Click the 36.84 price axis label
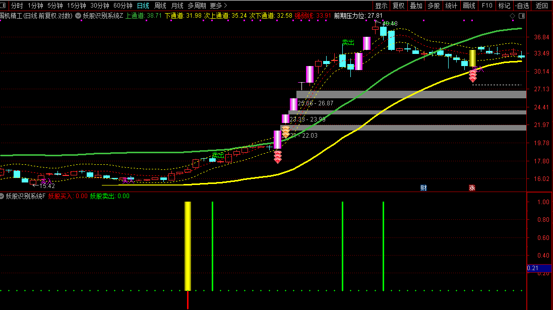The width and height of the screenshot is (553, 310). pyautogui.click(x=542, y=37)
